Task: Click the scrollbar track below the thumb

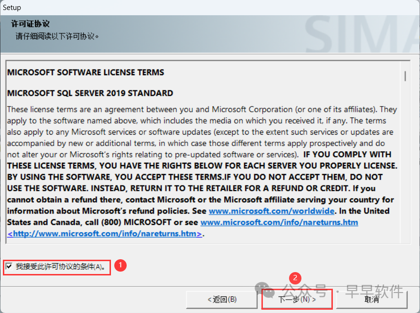Action: coord(405,166)
